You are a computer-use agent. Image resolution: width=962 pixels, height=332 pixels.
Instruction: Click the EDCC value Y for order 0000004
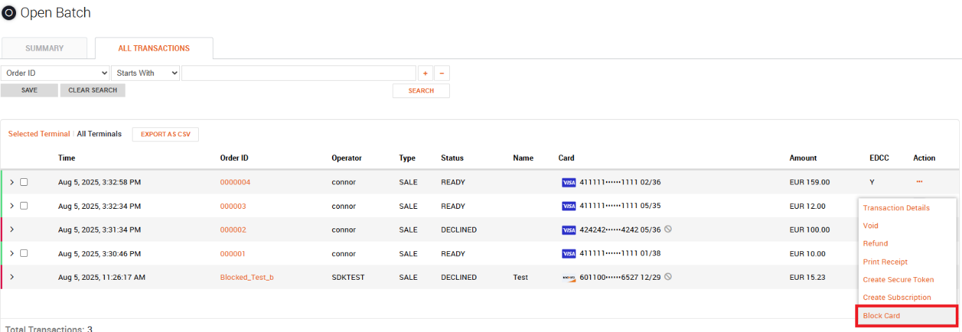[872, 182]
